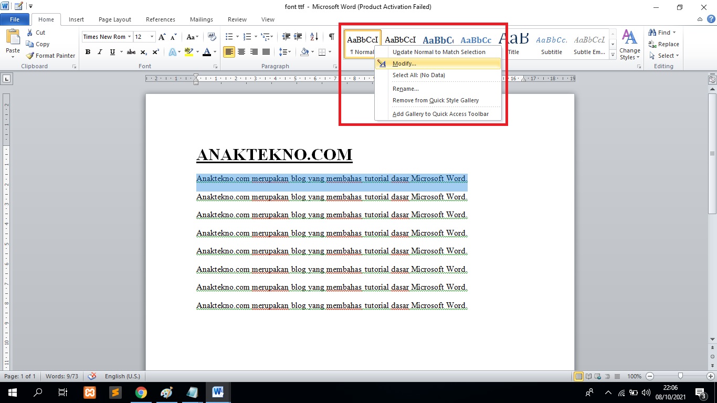Image resolution: width=717 pixels, height=403 pixels.
Task: Open the Borders dropdown arrow
Action: [329, 52]
